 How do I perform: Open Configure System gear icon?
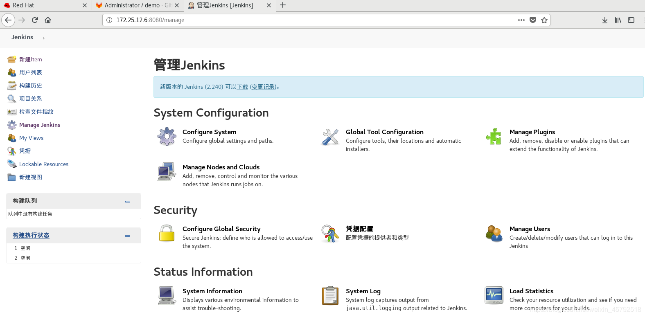(167, 136)
